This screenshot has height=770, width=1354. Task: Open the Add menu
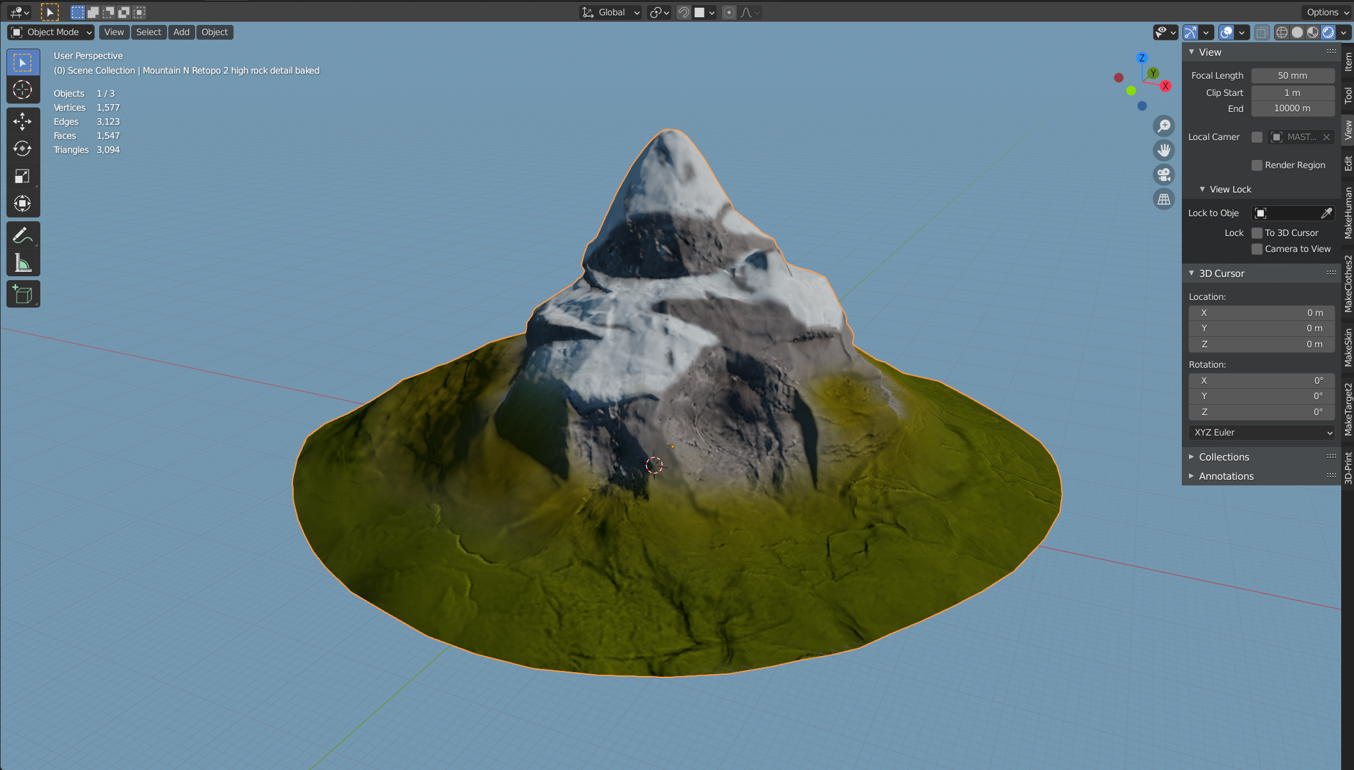tap(181, 32)
